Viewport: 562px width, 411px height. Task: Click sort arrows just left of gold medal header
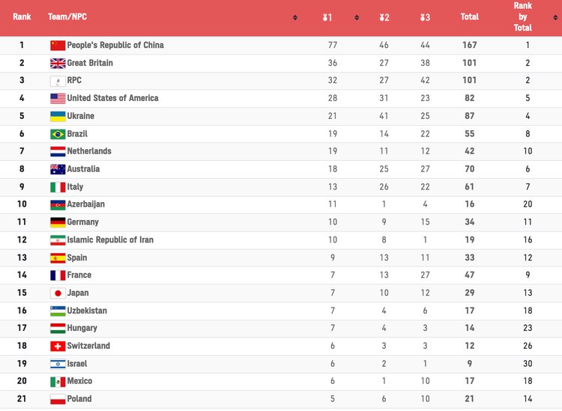click(295, 16)
